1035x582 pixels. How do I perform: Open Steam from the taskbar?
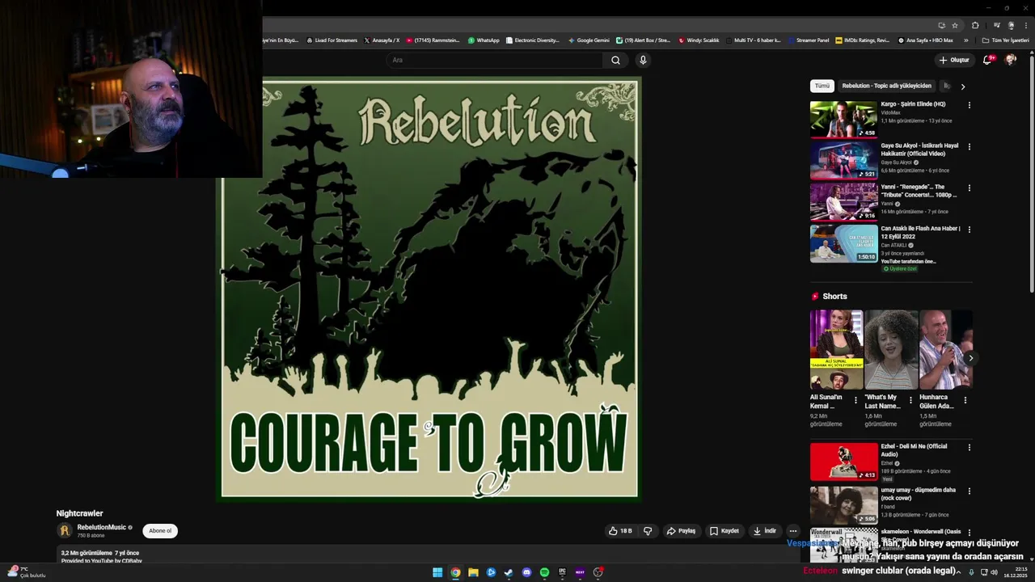click(509, 572)
